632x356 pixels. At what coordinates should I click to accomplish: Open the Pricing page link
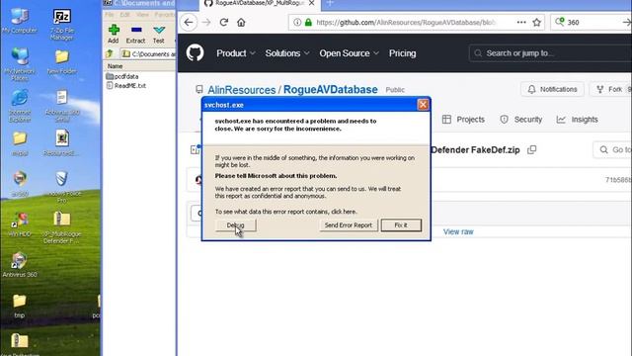pyautogui.click(x=402, y=53)
